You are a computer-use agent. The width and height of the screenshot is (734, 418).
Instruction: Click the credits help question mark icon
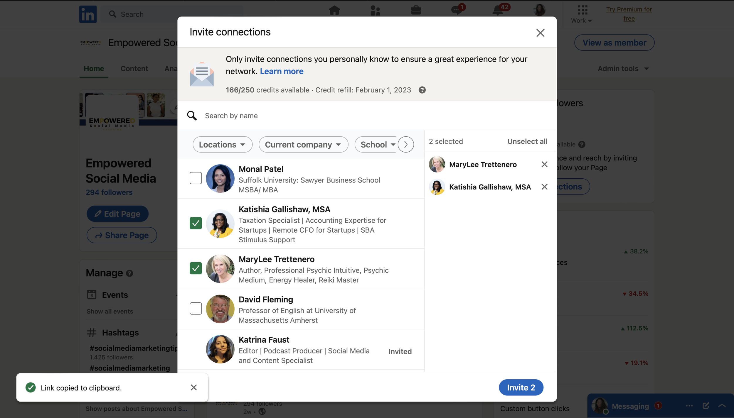click(x=422, y=90)
